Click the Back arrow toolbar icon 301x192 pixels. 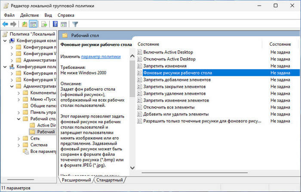click(x=5, y=24)
